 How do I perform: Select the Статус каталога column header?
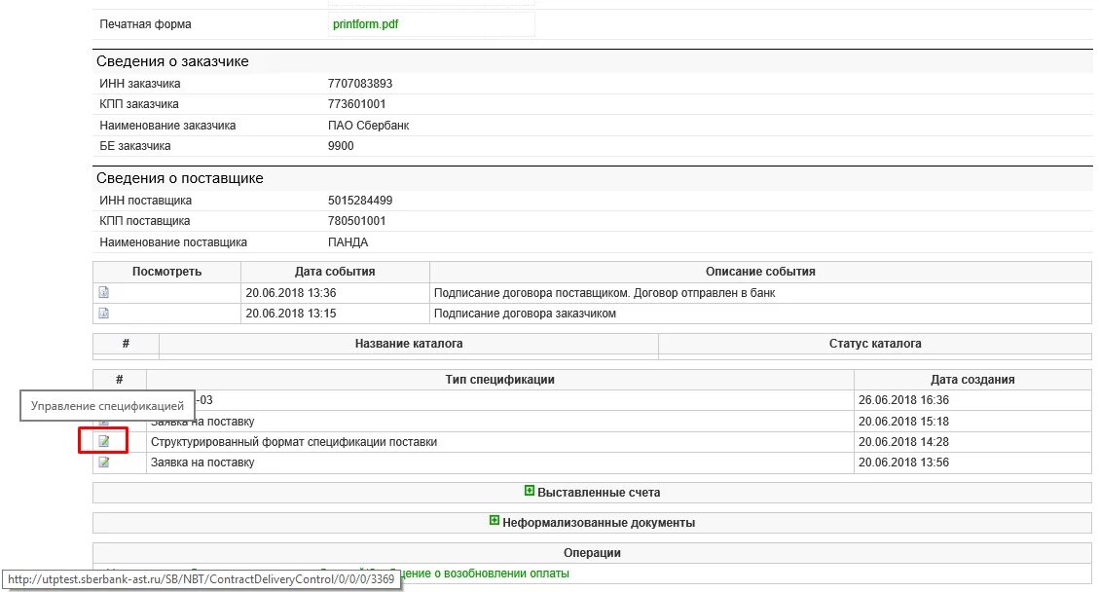pos(875,344)
